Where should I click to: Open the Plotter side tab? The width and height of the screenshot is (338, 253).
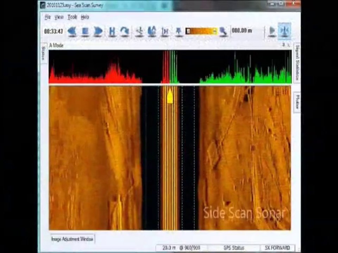pyautogui.click(x=298, y=102)
